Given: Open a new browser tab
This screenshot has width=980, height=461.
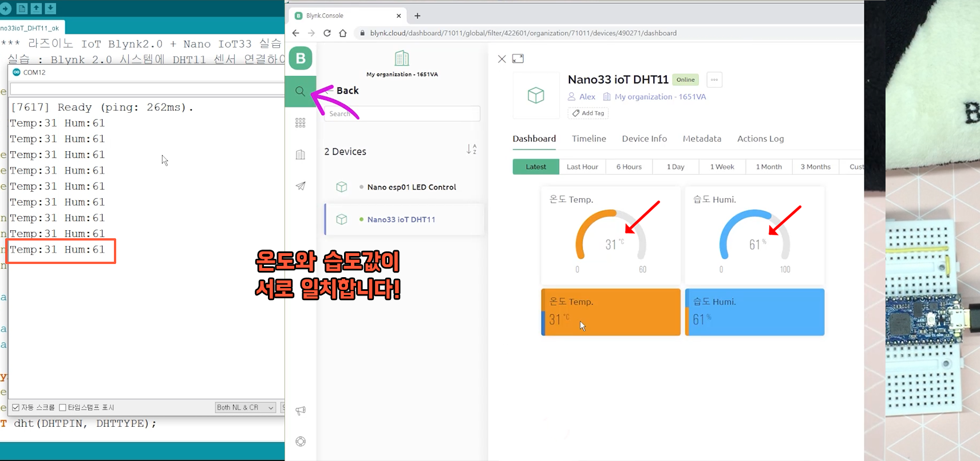Looking at the screenshot, I should coord(417,16).
